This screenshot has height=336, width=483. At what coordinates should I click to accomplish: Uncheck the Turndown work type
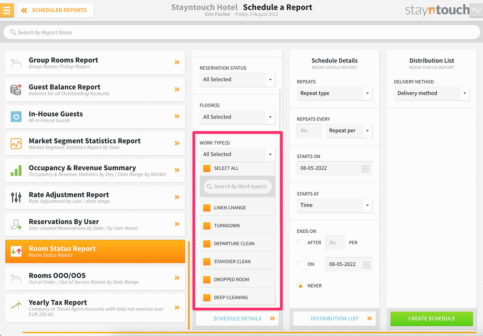pyautogui.click(x=207, y=225)
